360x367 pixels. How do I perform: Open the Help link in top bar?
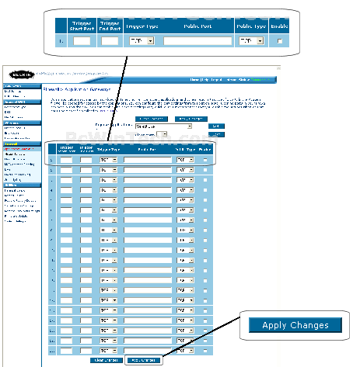click(205, 80)
